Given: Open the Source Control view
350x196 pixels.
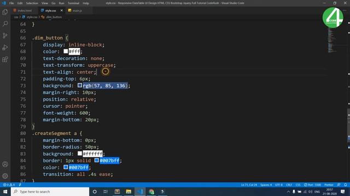Looking at the screenshot, I should tap(5, 35).
